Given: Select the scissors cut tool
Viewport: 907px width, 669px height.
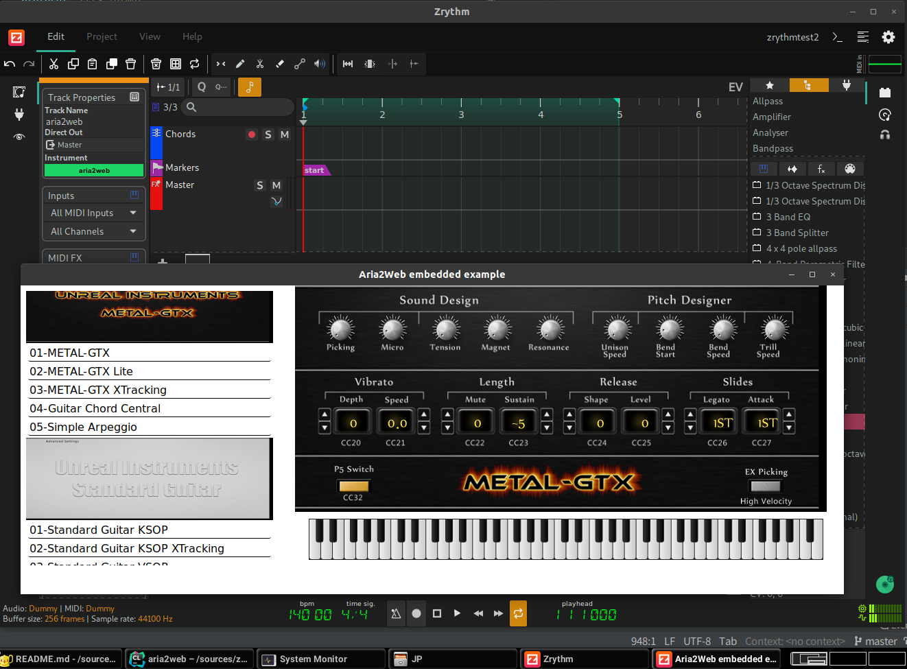Looking at the screenshot, I should tap(260, 64).
